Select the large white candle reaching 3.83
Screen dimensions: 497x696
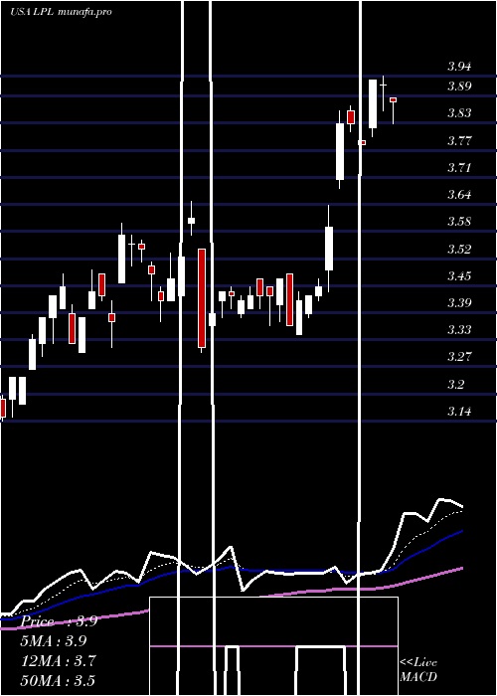pyautogui.click(x=340, y=151)
